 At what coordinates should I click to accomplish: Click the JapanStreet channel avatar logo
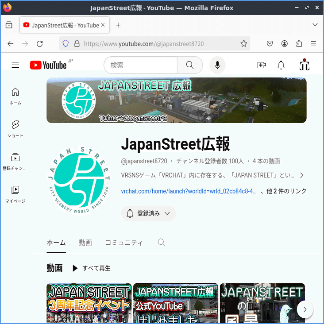coord(79,181)
